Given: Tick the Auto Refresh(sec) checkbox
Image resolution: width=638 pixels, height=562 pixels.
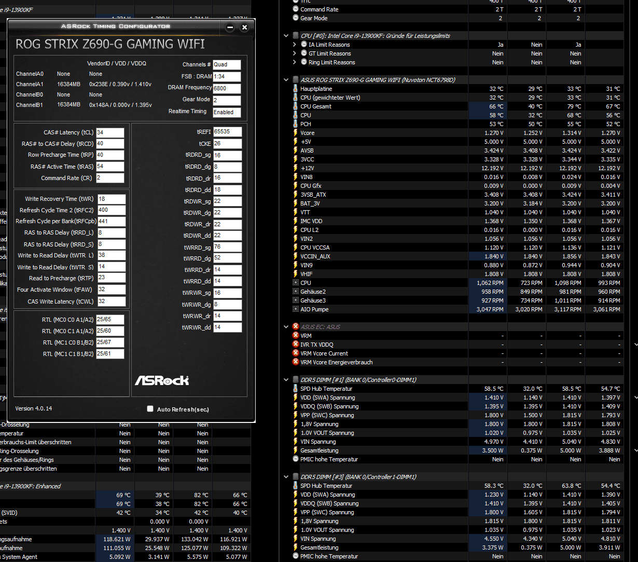Looking at the screenshot, I should tap(150, 409).
